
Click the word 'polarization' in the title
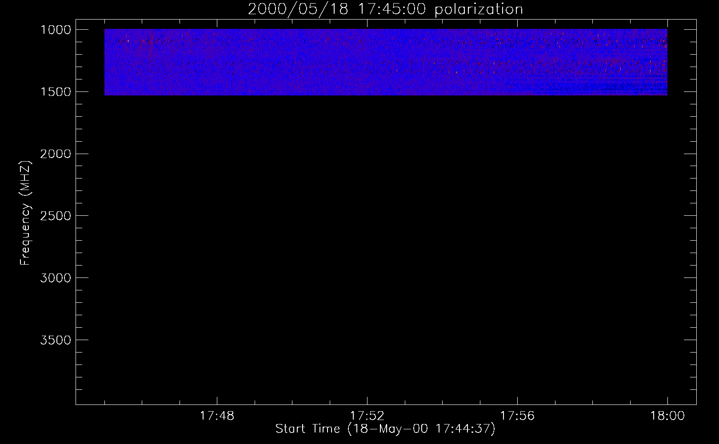tap(479, 9)
